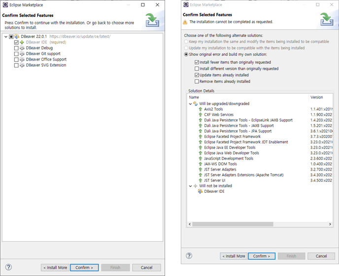
Task: Close the left Eclipse Marketplace window
Action: [157, 5]
